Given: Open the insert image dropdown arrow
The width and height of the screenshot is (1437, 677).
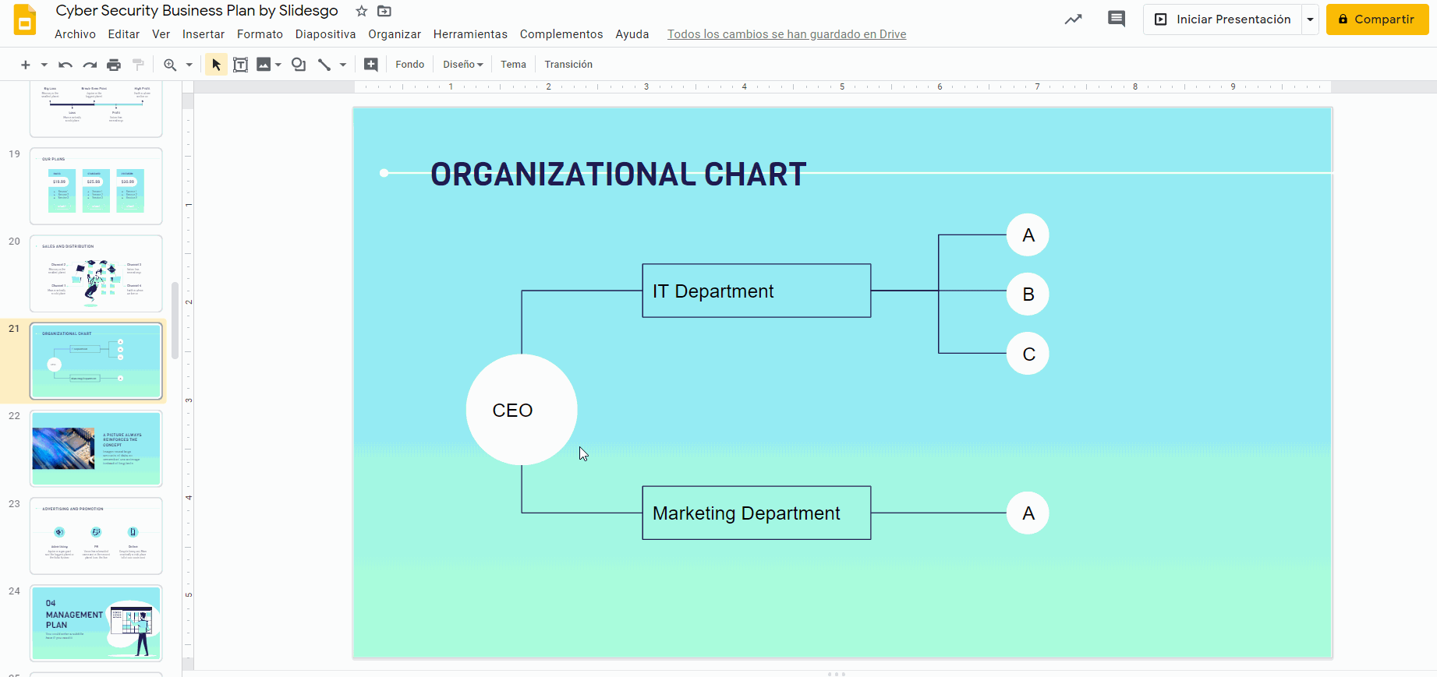Looking at the screenshot, I should 278,65.
